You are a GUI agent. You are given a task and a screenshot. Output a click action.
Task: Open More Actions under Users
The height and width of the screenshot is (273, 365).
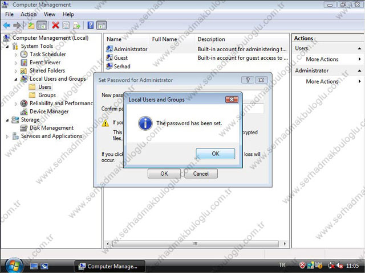[322, 59]
